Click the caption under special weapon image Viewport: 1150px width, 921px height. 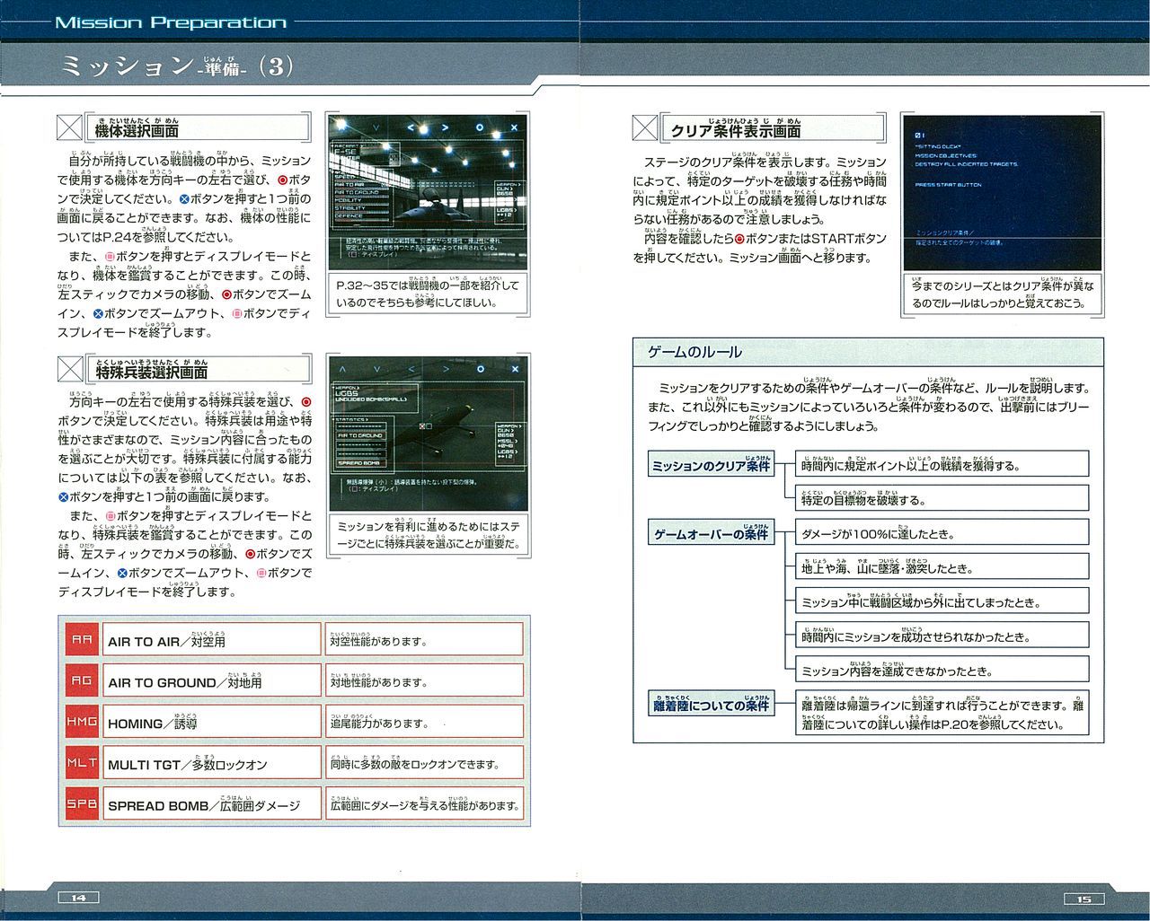427,536
